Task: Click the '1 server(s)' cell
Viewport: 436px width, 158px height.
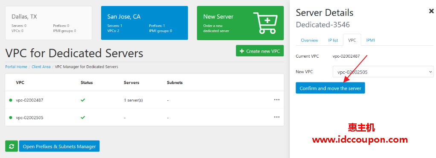Action: [134, 100]
